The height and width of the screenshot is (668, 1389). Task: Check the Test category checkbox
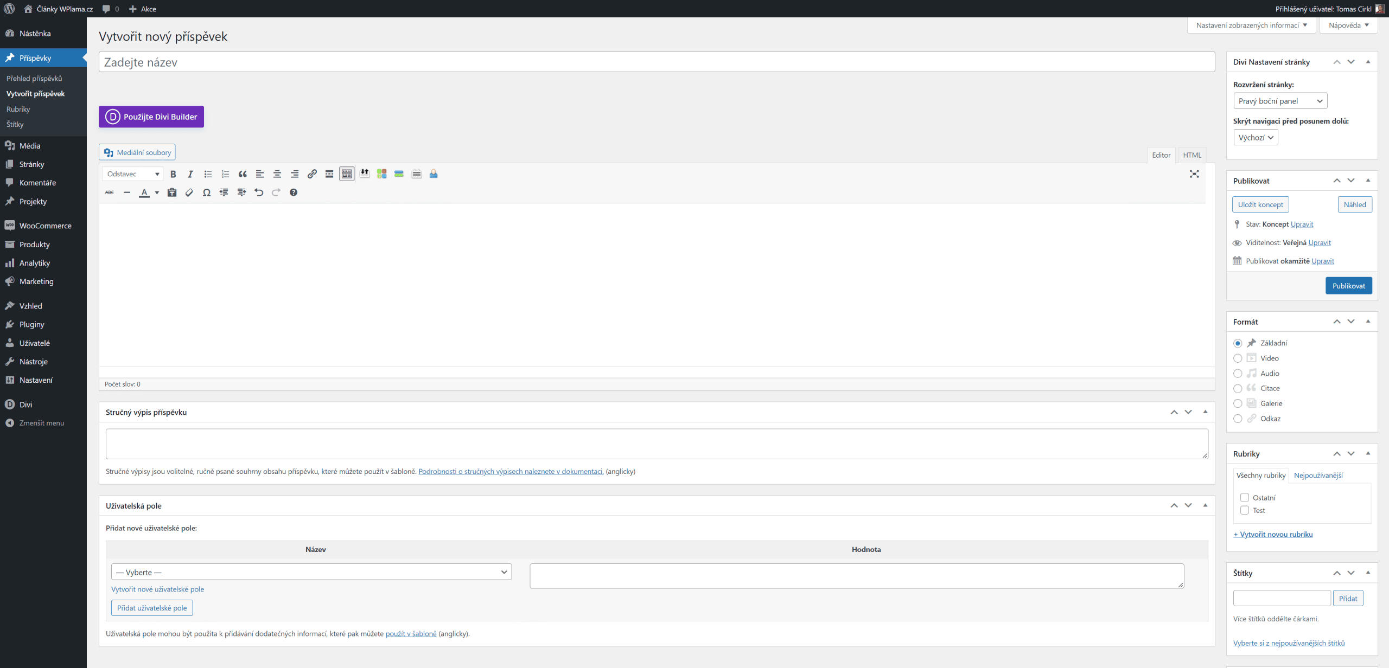point(1245,510)
